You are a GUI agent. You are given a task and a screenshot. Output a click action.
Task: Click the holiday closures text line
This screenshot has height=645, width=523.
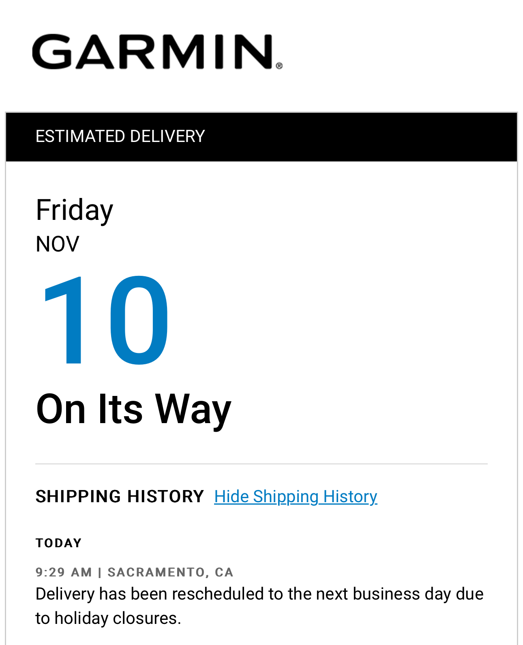[x=108, y=618]
